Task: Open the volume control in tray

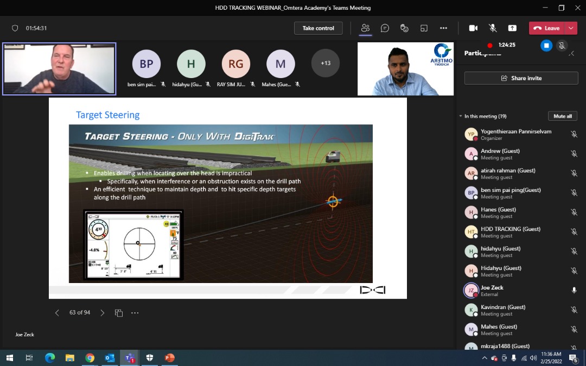Action: pos(533,358)
